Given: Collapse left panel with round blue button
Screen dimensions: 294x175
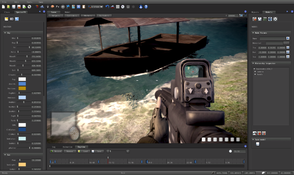Looking at the screenshot, I should click(44, 12).
